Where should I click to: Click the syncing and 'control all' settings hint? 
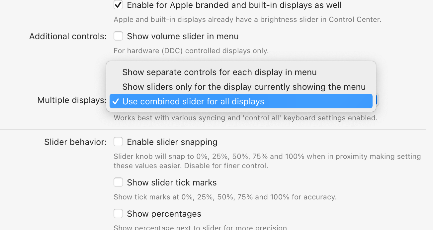[x=246, y=118]
